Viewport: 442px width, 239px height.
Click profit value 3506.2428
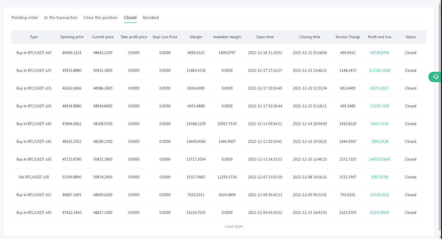point(379,141)
